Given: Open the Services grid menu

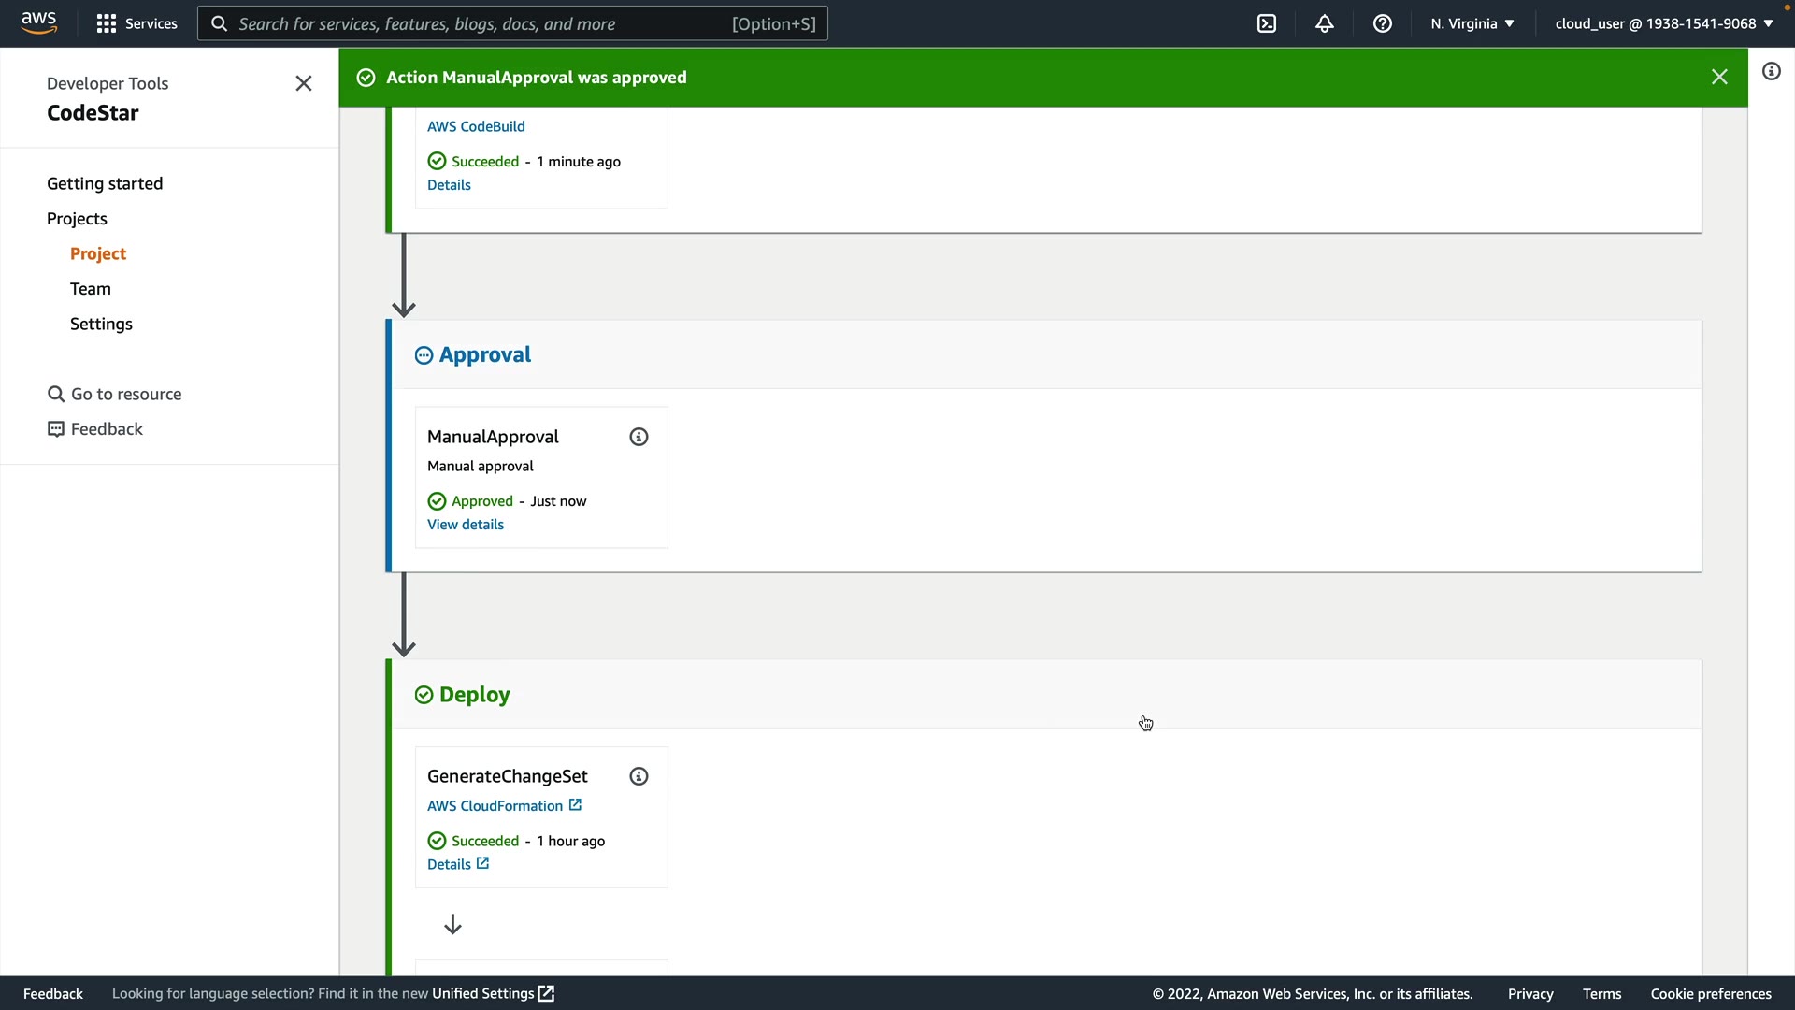Looking at the screenshot, I should (x=136, y=23).
